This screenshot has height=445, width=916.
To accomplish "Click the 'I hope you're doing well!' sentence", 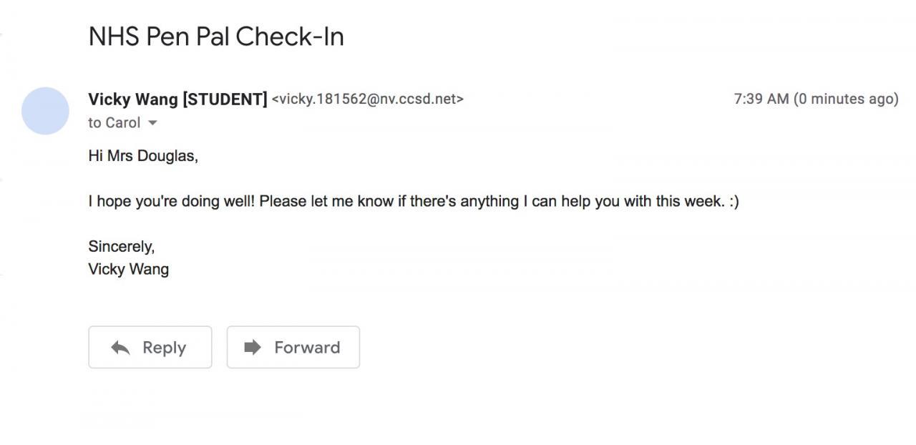I will tap(172, 202).
